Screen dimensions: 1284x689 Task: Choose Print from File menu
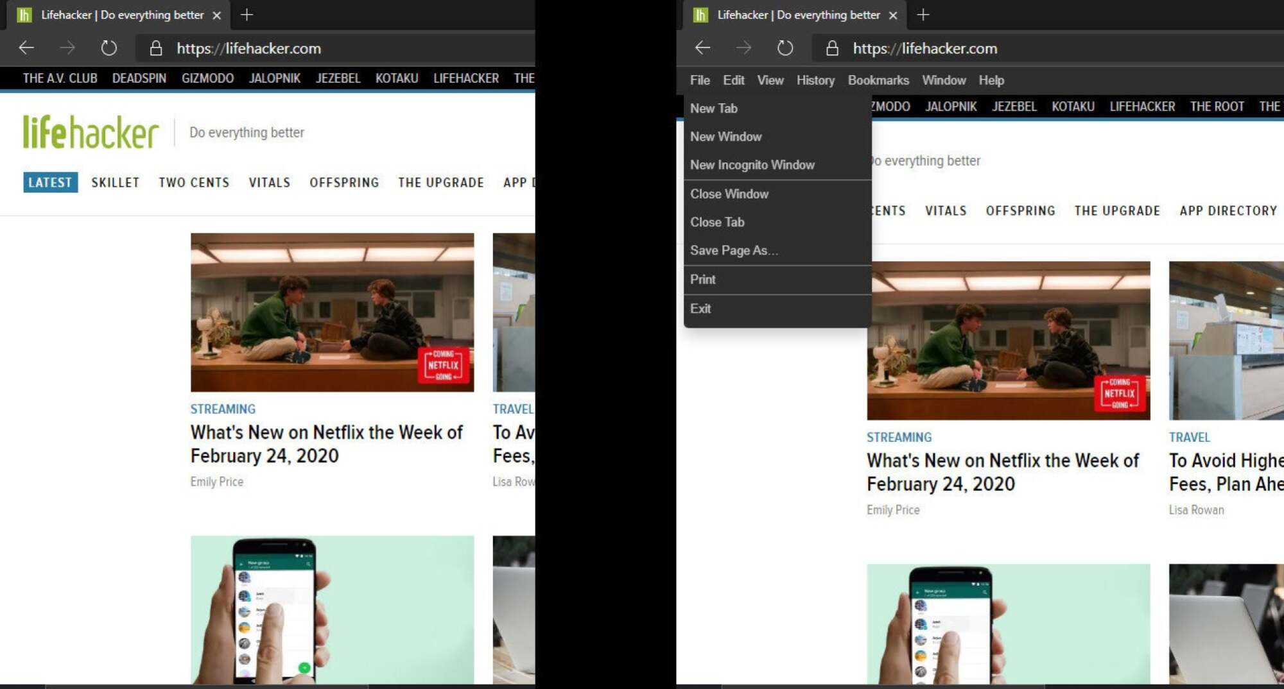click(x=777, y=279)
